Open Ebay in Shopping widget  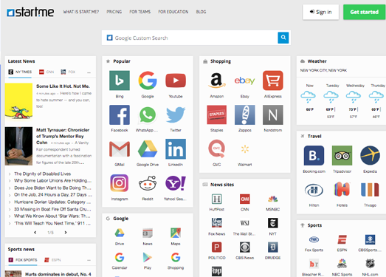click(245, 81)
